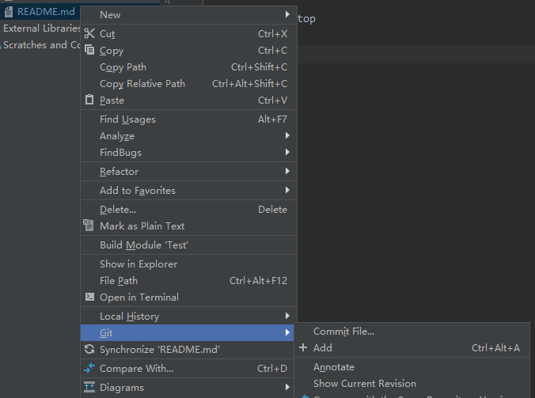
Task: Click the Alt+F7 shortcut text
Action: point(272,119)
